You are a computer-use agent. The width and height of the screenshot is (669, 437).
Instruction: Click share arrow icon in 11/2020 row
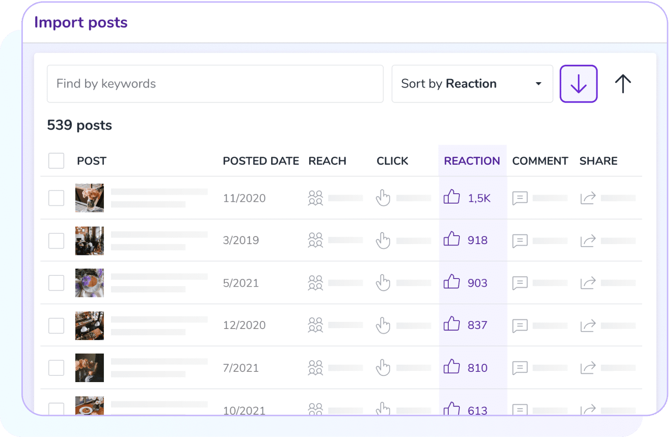[x=588, y=198]
